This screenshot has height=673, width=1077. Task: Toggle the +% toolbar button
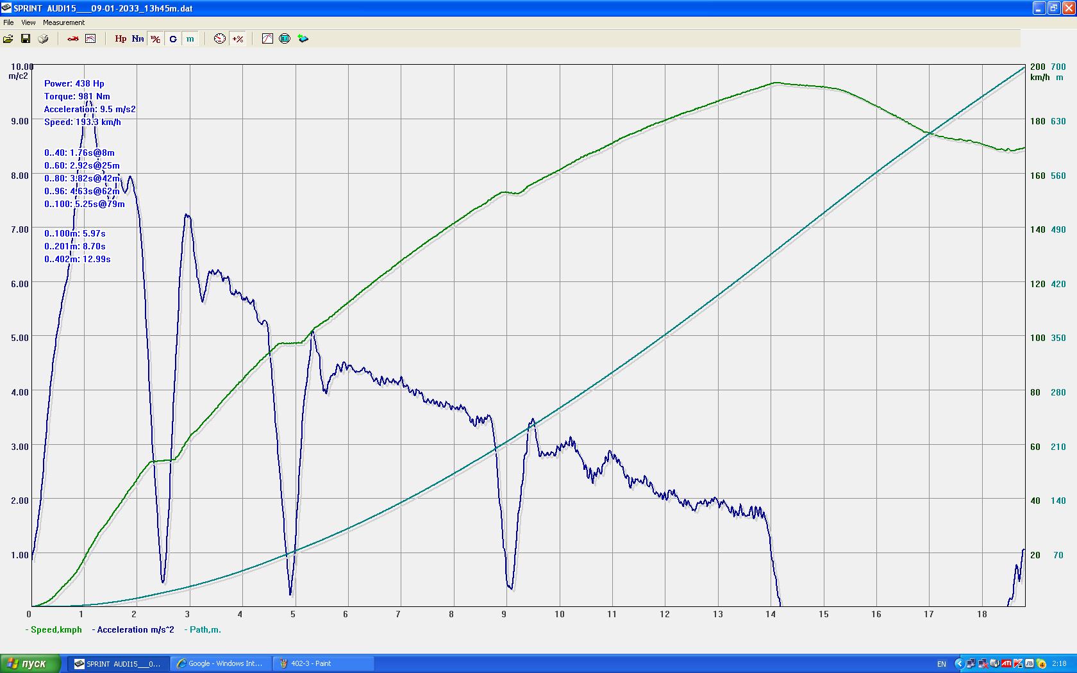[x=238, y=39]
